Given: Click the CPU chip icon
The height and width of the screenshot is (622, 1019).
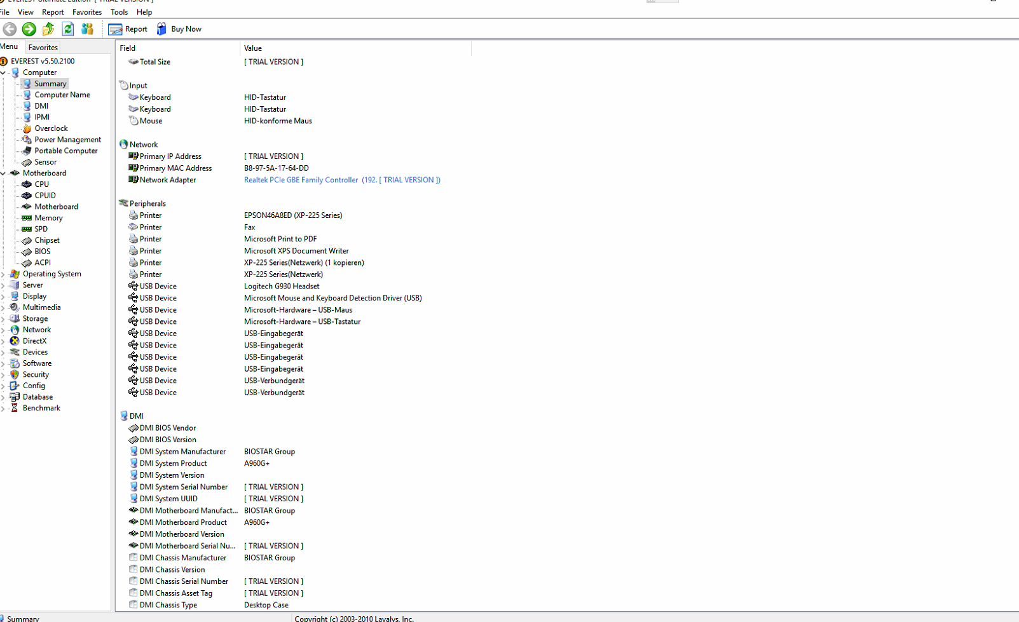Looking at the screenshot, I should click(27, 184).
